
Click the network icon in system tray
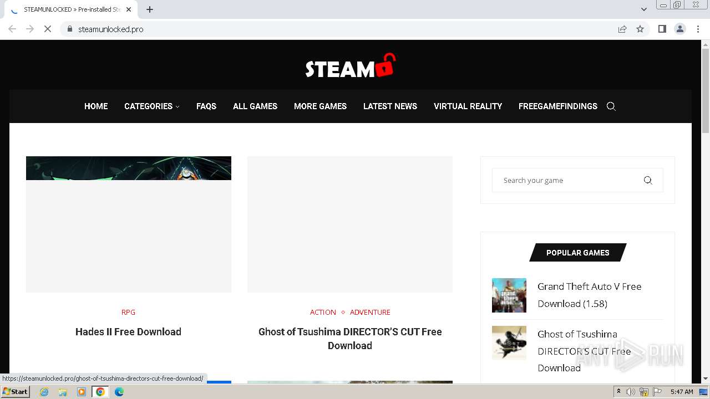[644, 392]
